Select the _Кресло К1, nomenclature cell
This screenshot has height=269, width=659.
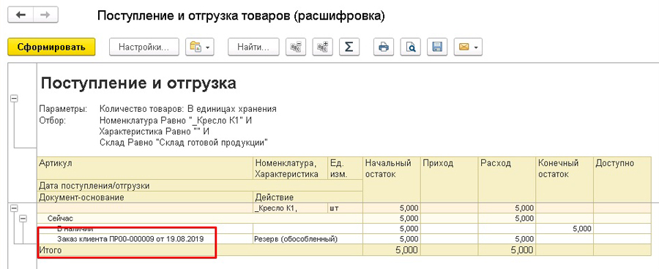tap(291, 208)
